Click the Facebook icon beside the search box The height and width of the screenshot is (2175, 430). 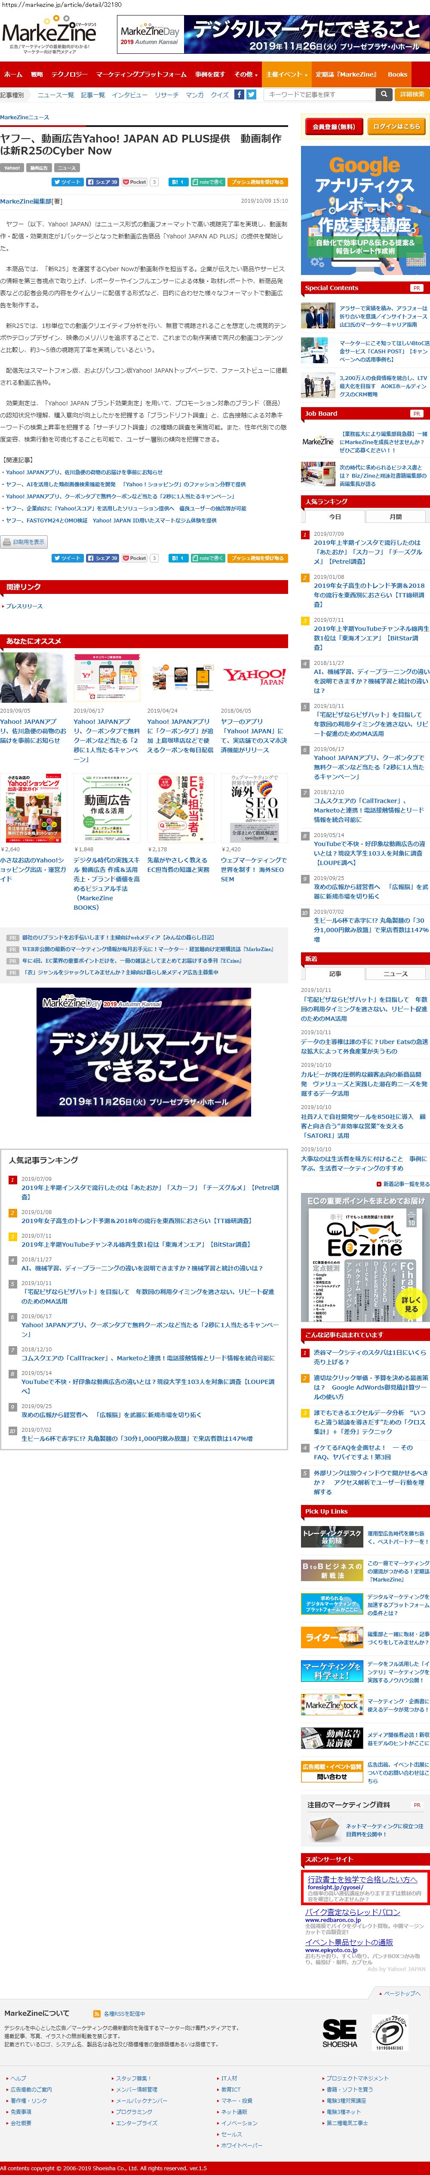coord(240,95)
